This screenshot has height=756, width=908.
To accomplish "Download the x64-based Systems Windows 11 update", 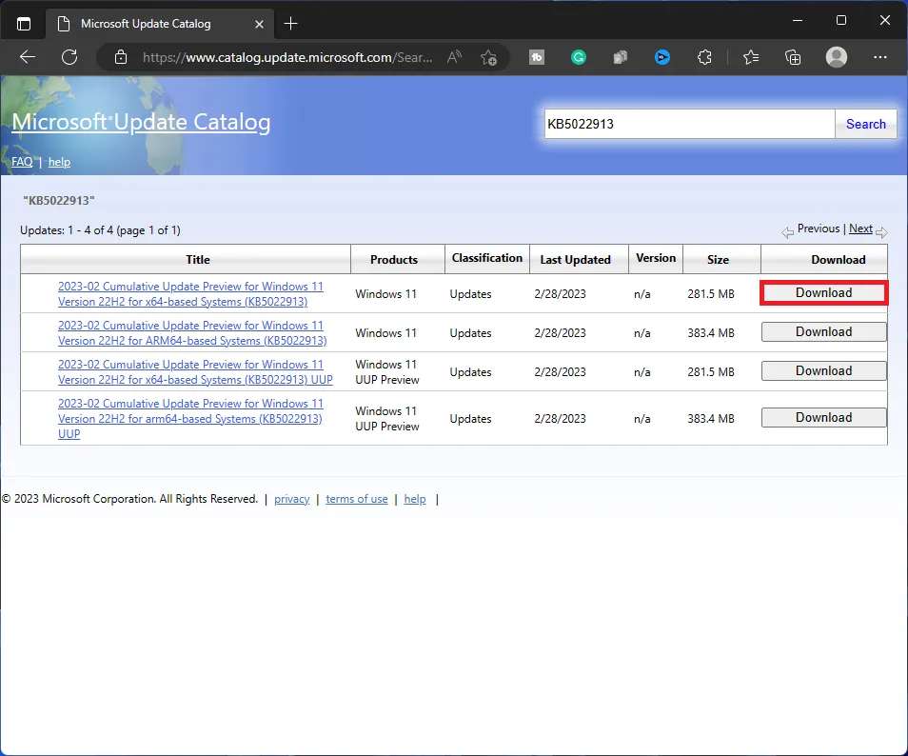I will tap(823, 293).
